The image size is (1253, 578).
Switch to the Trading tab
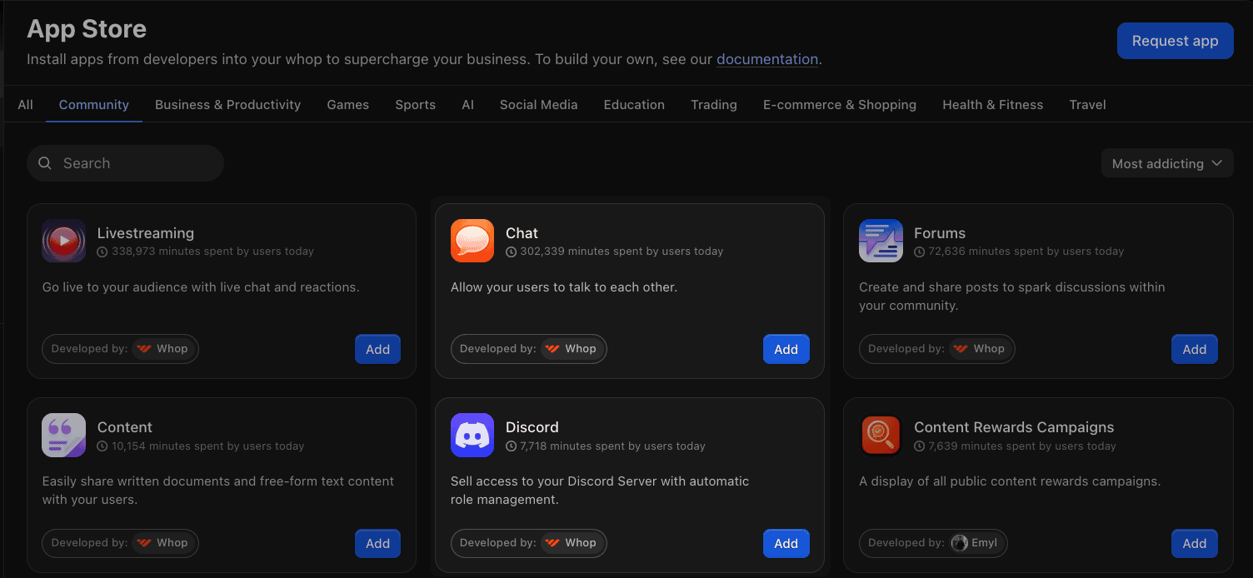pos(714,105)
